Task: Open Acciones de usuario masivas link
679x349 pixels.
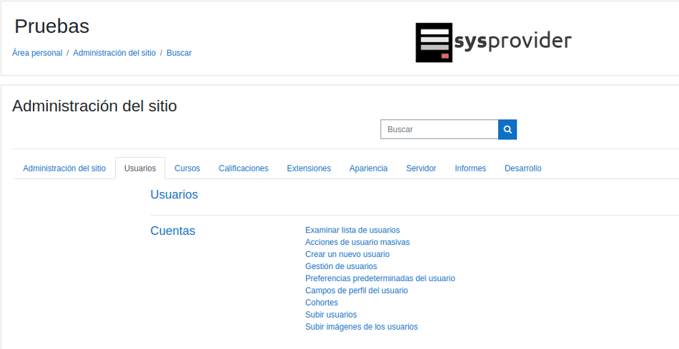Action: point(357,243)
